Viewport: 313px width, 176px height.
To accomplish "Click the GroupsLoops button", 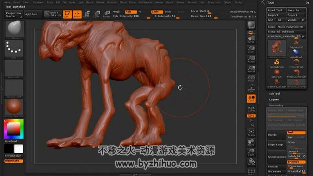I will click(277, 157).
